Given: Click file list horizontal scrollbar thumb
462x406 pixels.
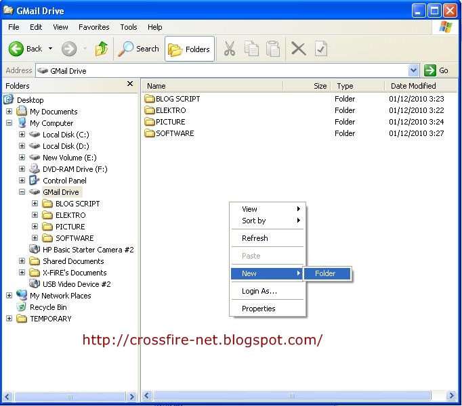Looking at the screenshot, I should click(292, 396).
